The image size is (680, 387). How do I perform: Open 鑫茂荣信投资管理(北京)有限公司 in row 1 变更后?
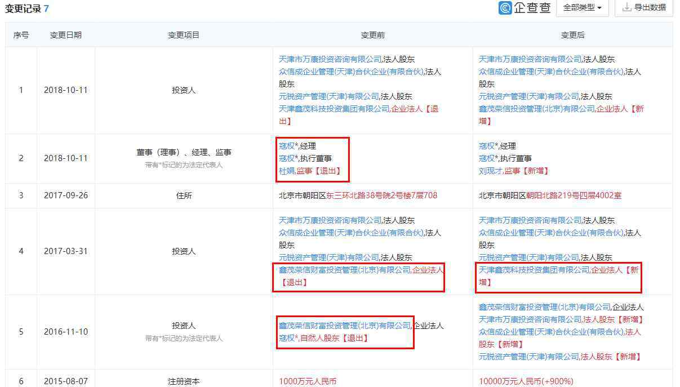click(x=536, y=109)
